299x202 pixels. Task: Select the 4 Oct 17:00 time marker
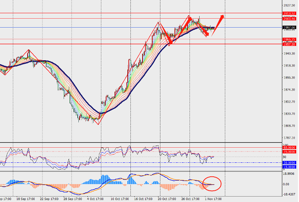coord(96,199)
